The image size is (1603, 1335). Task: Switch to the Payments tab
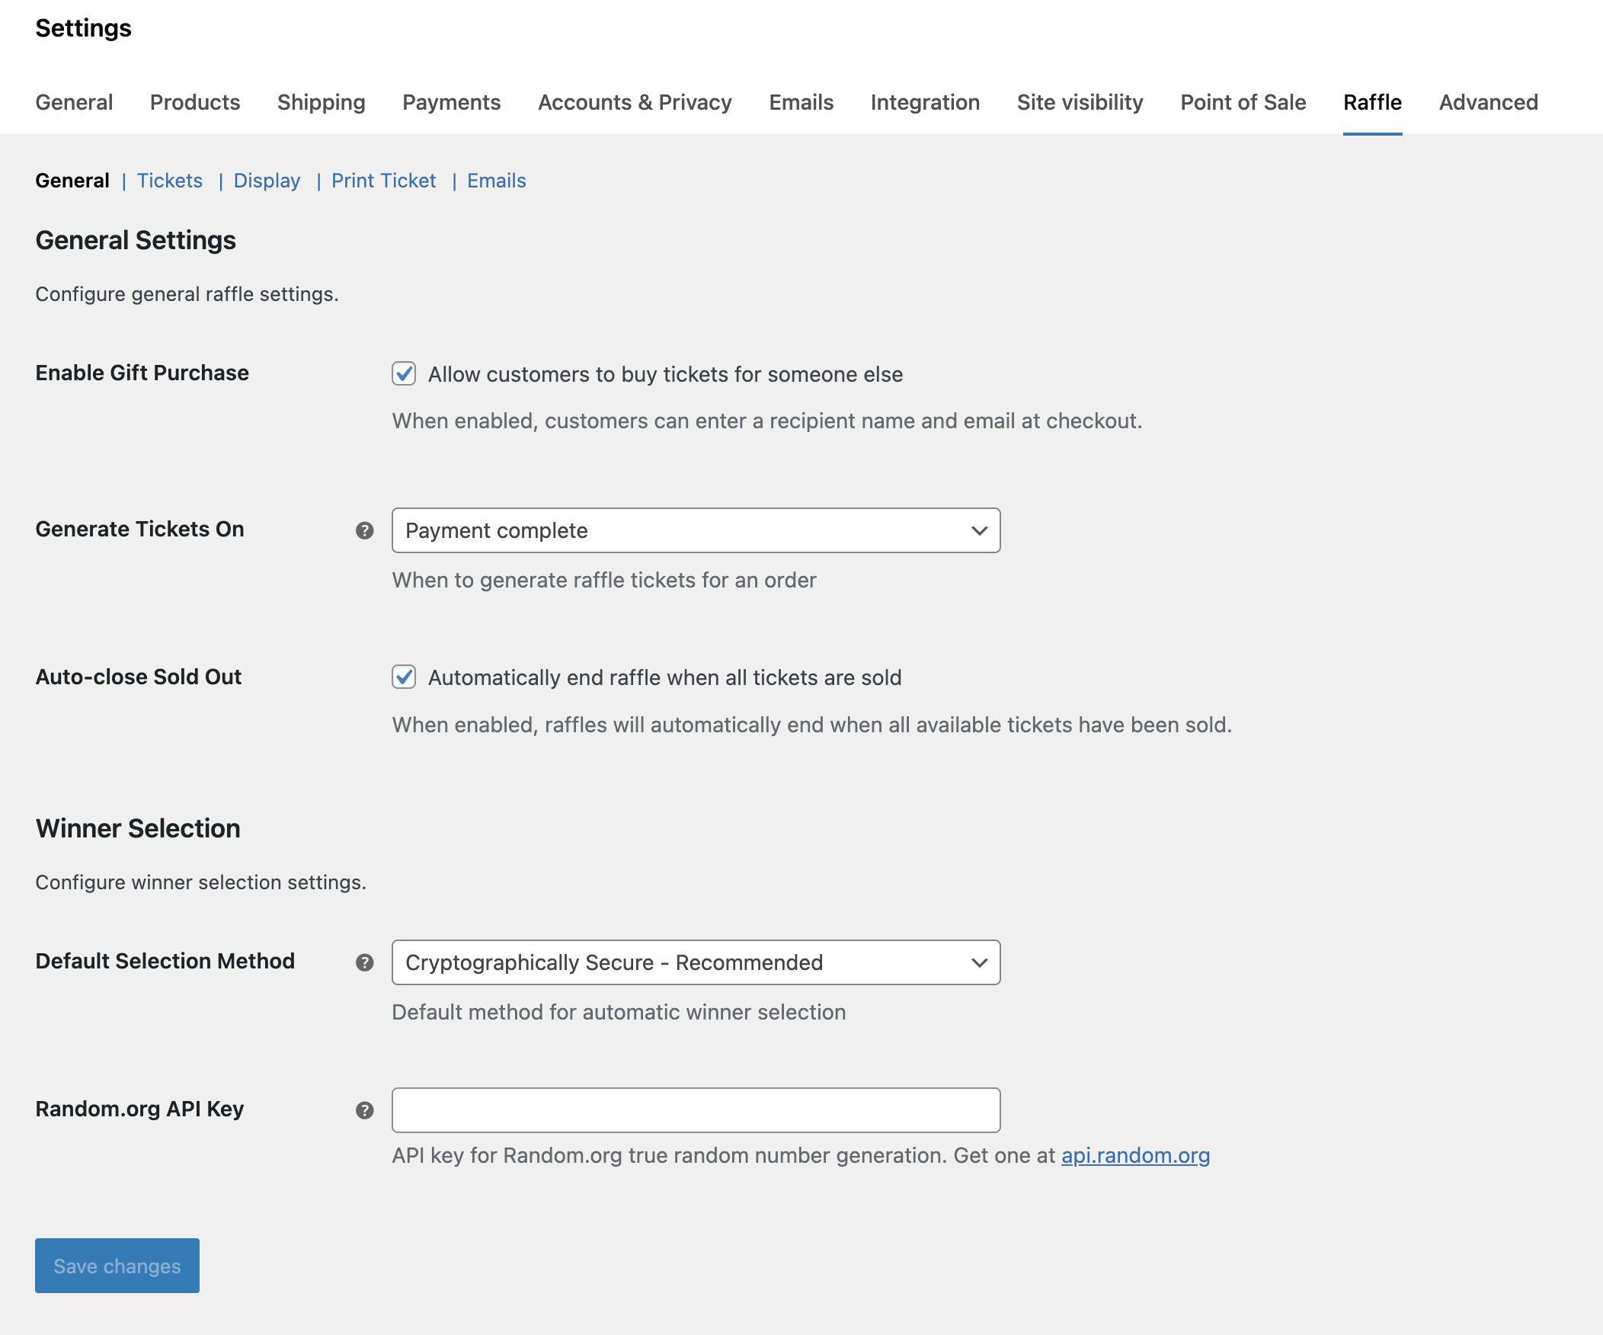(451, 102)
